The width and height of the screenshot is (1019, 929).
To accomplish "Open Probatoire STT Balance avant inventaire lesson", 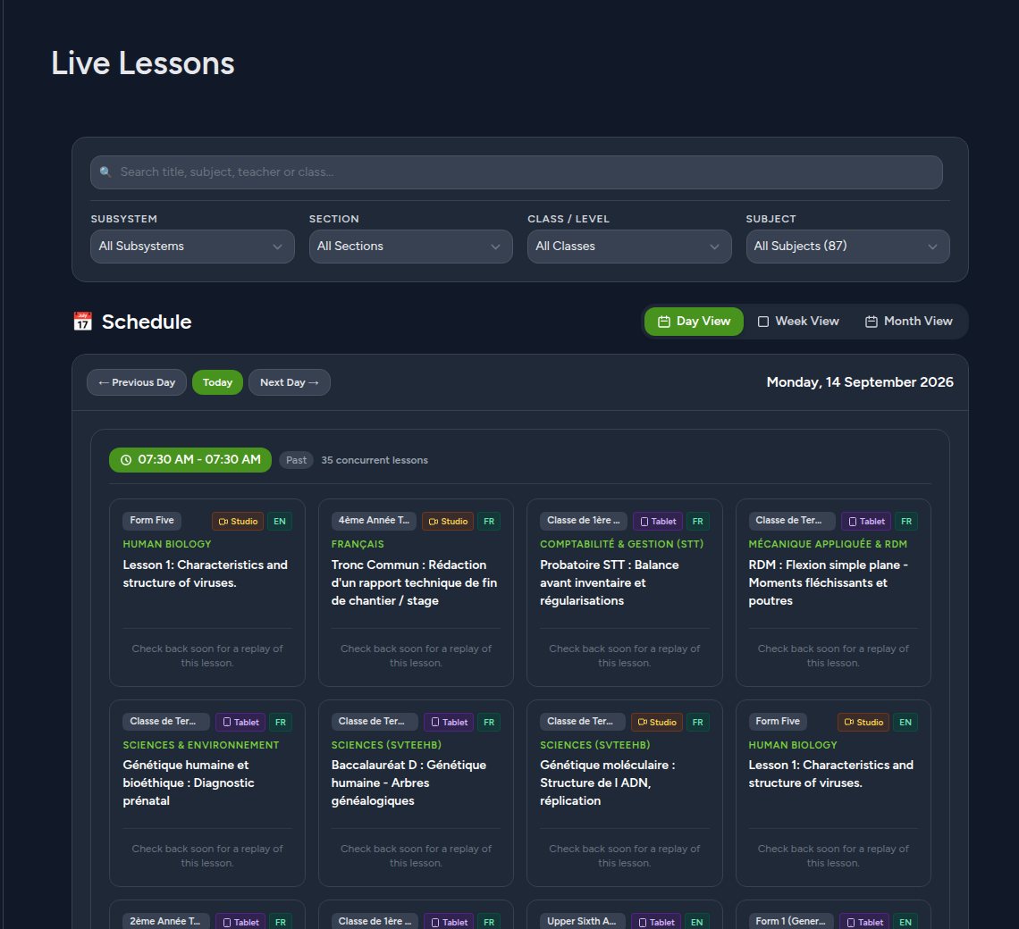I will (x=610, y=582).
